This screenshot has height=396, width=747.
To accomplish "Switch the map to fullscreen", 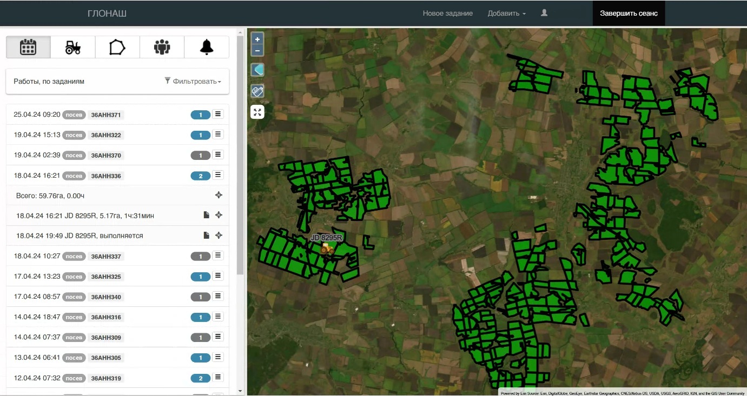I will 257,112.
